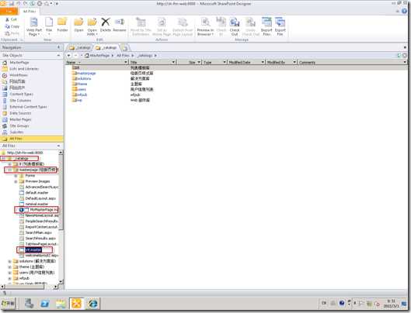Expand the solutions folder in the tree
The width and height of the screenshot is (411, 313).
coord(9,261)
